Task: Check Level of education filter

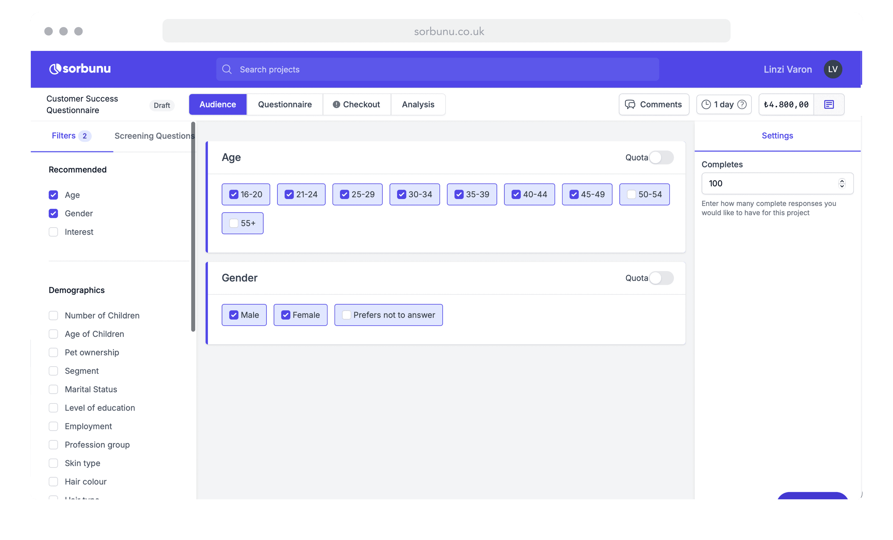Action: click(x=53, y=408)
